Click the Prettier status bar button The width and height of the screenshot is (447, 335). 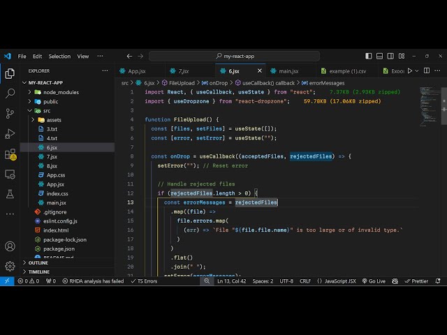pyautogui.click(x=419, y=281)
